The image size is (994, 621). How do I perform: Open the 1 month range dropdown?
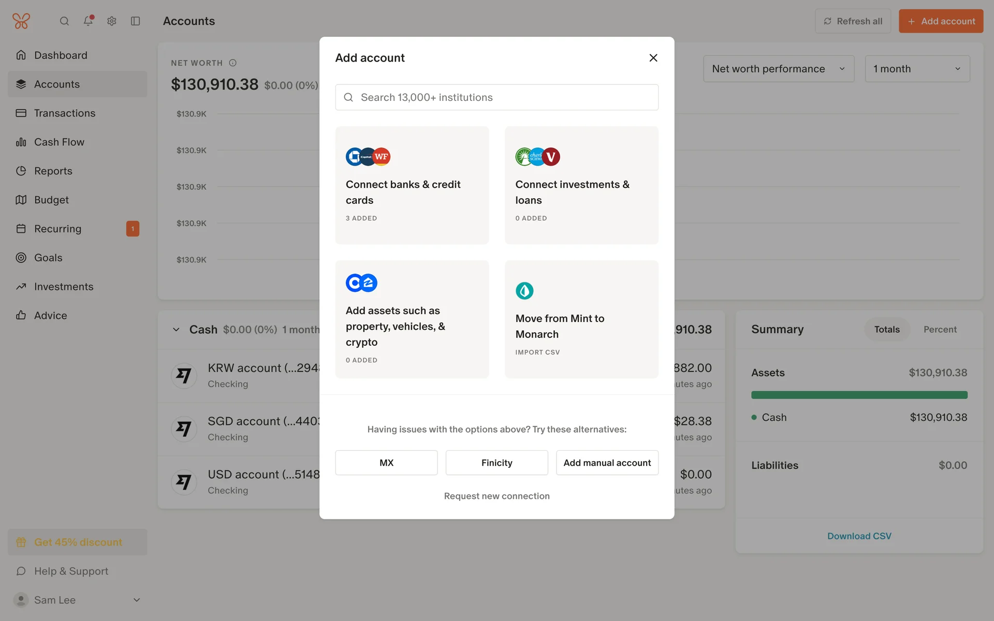click(917, 69)
